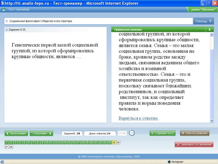Image resolution: width=218 pixels, height=164 pixels.
Task: Jump to unanswered question 26
Action: coord(118,142)
